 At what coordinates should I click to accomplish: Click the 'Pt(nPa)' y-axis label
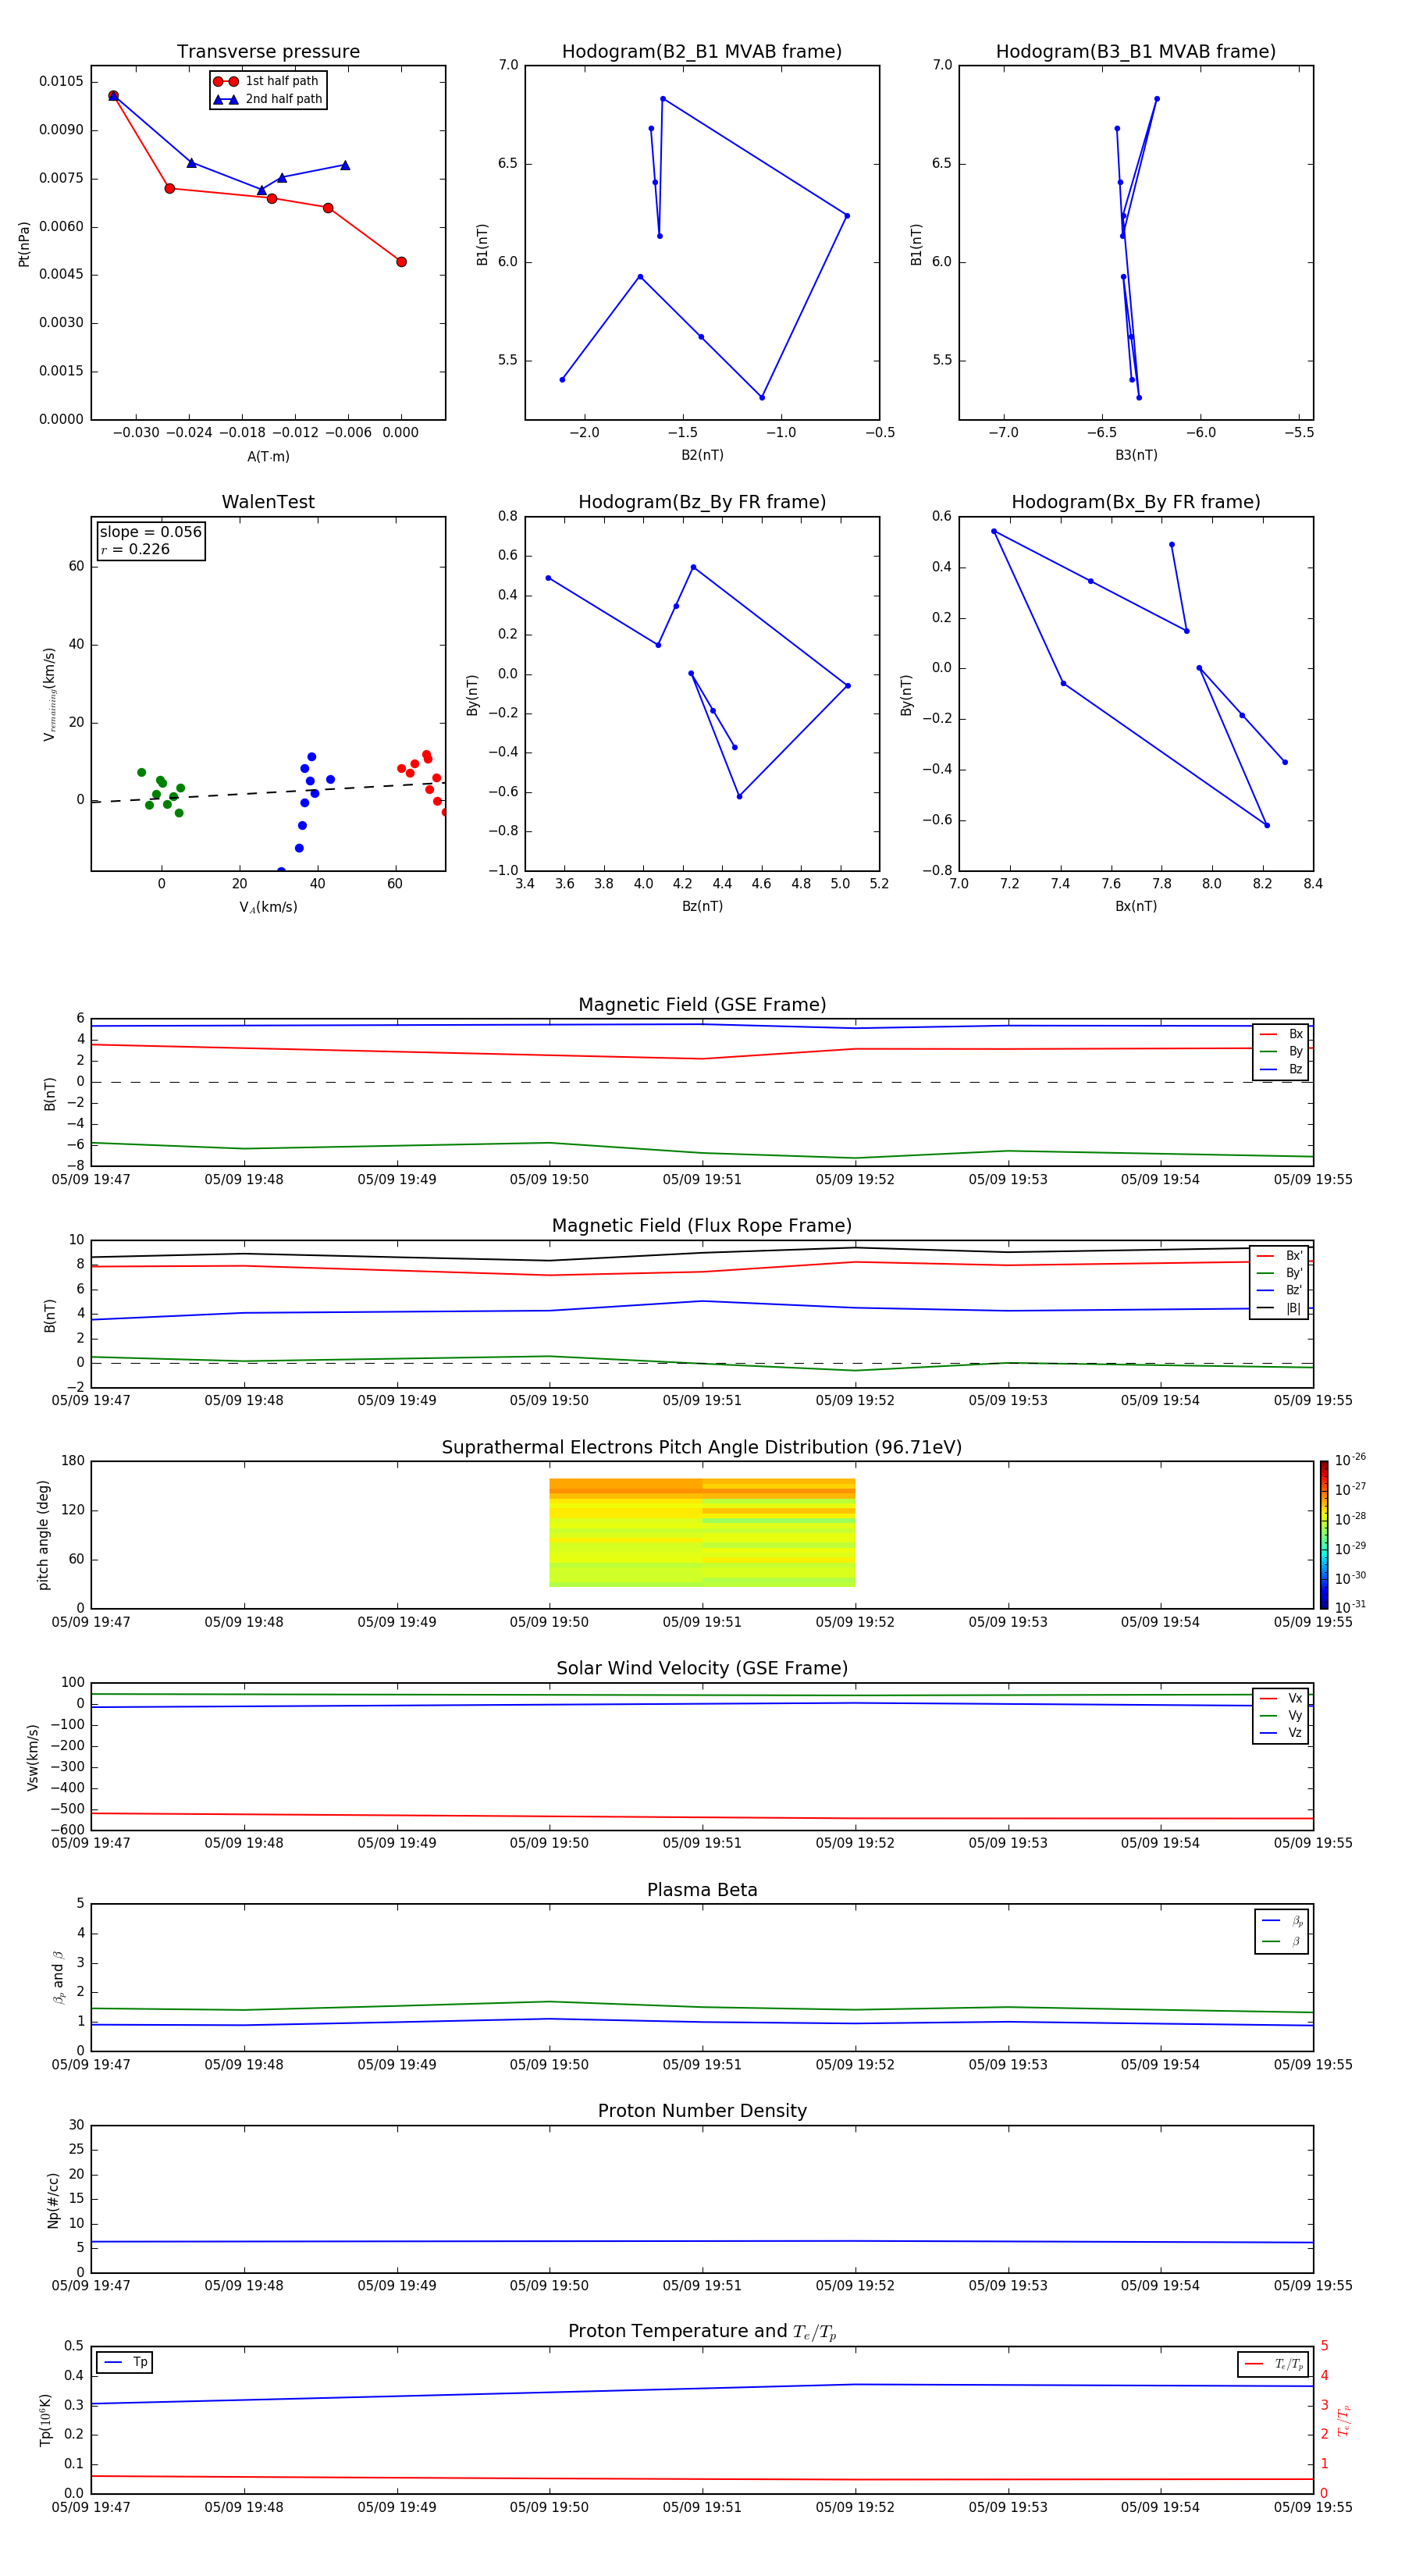click(24, 243)
